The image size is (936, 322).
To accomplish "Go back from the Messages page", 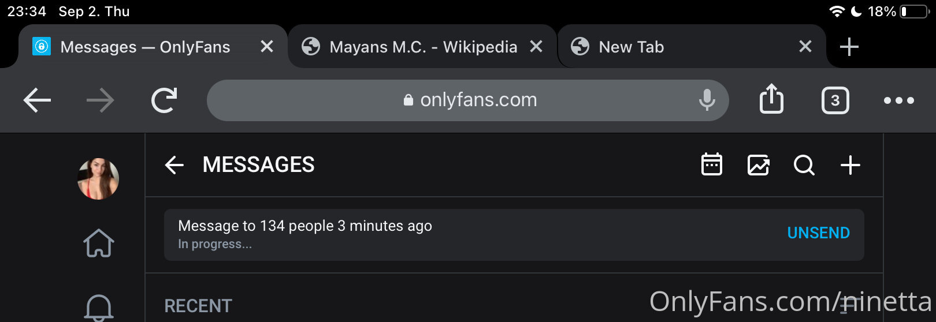I will (x=174, y=165).
